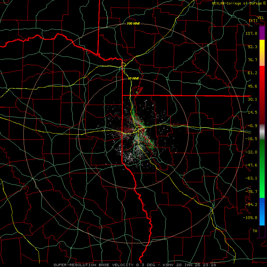Click the -63.1 scale value
Viewport: 267px width, 267px height.
click(251, 178)
